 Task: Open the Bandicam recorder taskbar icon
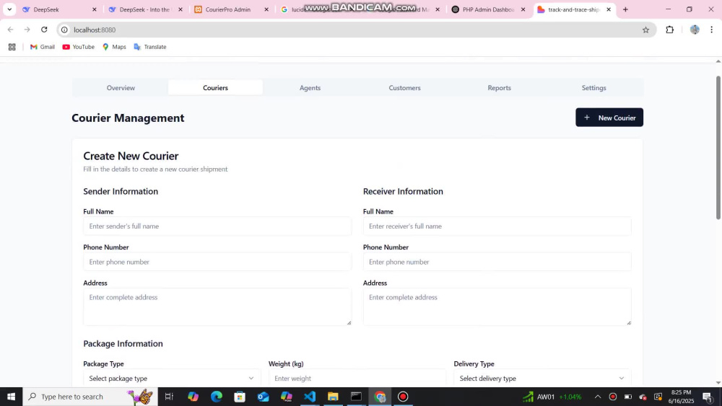coord(403,397)
